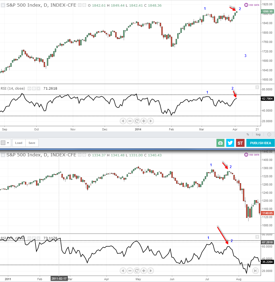This screenshot has height=282, width=275.
Task: Reset the bottom chart view
Action: (x=137, y=271)
